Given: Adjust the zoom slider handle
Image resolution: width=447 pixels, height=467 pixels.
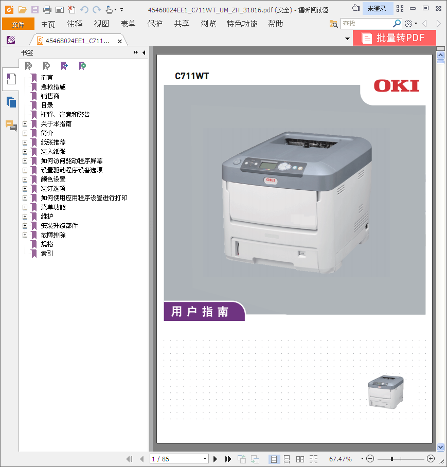Looking at the screenshot, I should 392,459.
